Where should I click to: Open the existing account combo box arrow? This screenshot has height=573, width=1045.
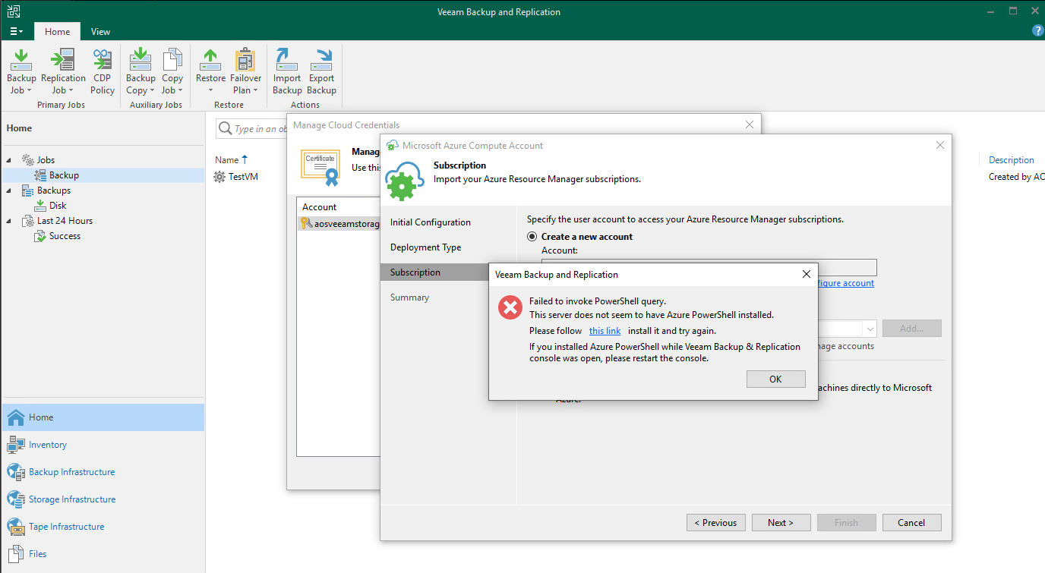[x=870, y=329]
